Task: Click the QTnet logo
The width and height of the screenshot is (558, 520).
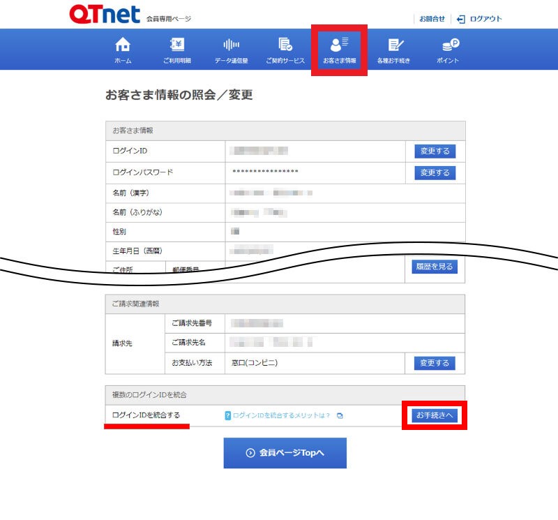Action: point(105,15)
